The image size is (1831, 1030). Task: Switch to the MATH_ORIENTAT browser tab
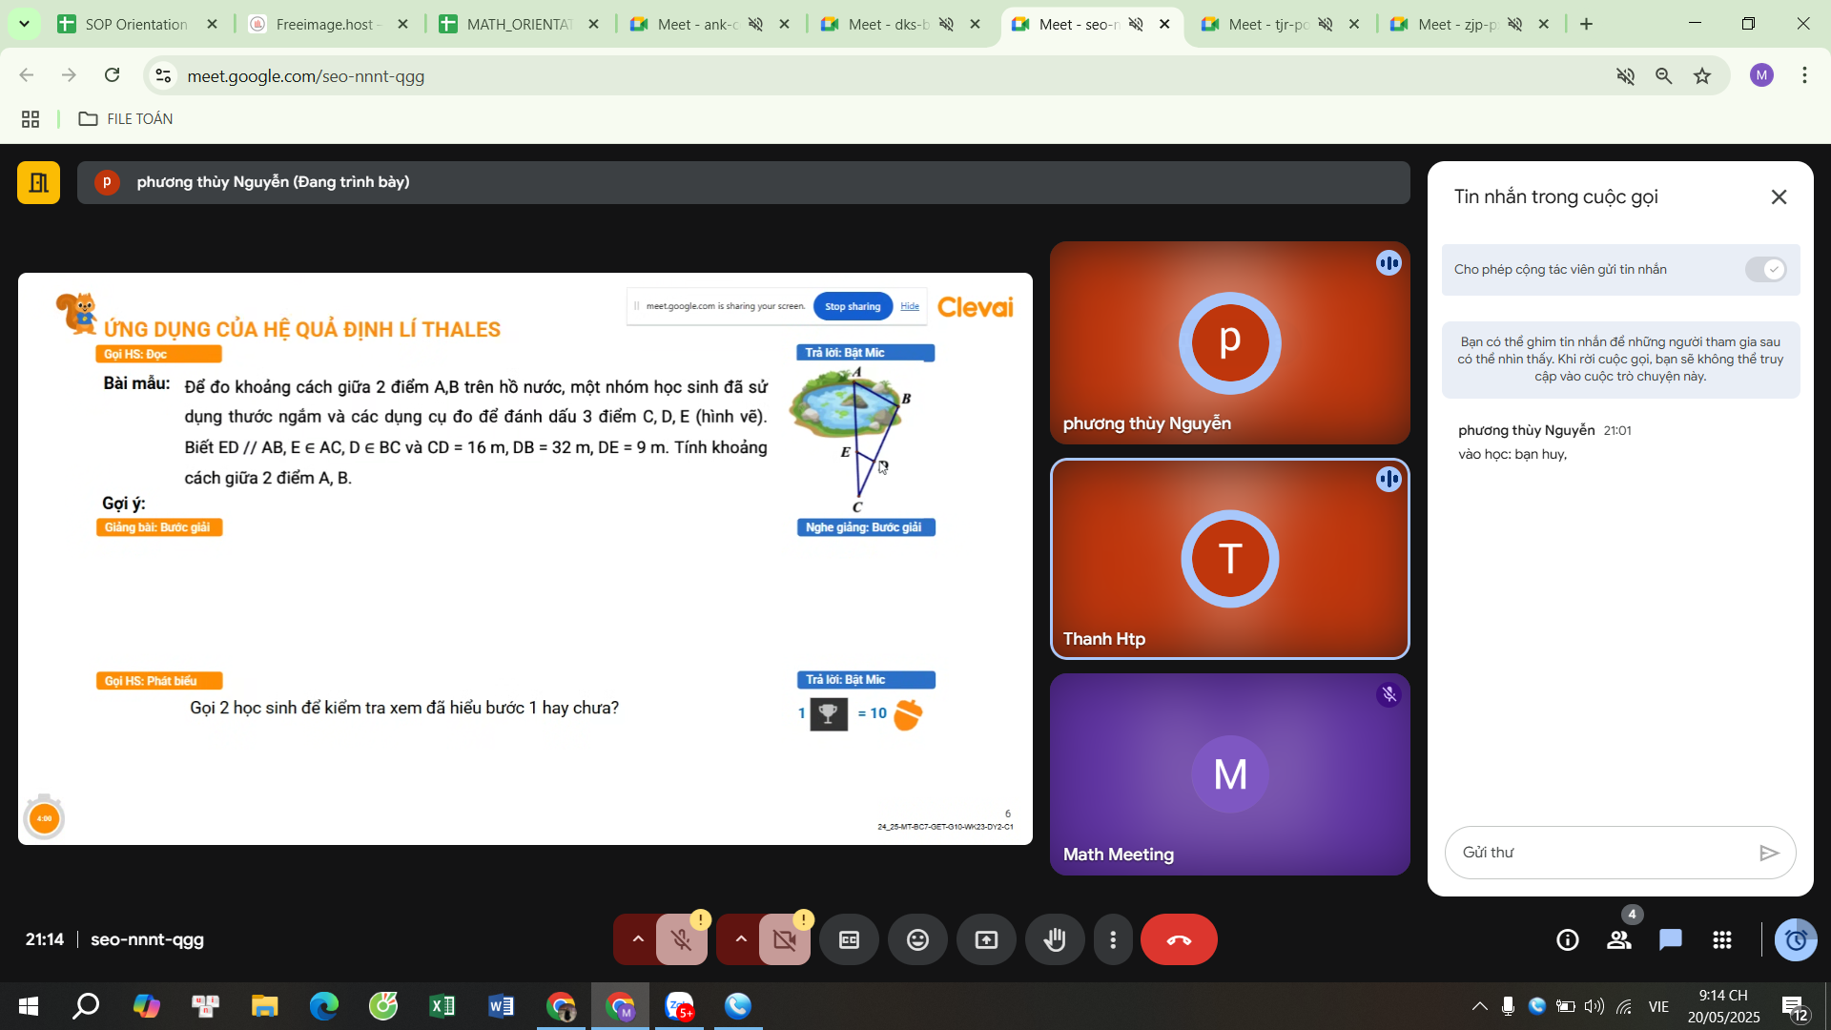(519, 24)
